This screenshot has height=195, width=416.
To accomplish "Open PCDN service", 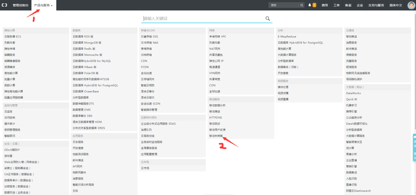I will pyautogui.click(x=145, y=67).
